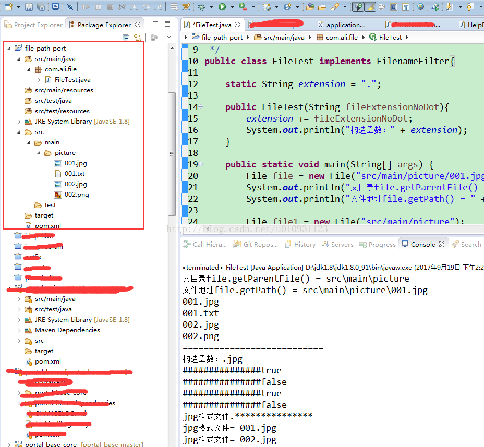Switch to the Project Explorer tab

[x=34, y=25]
